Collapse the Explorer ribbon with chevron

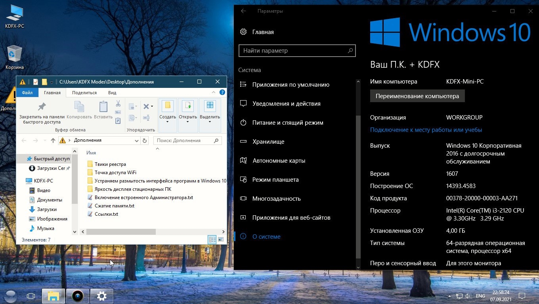click(x=214, y=93)
